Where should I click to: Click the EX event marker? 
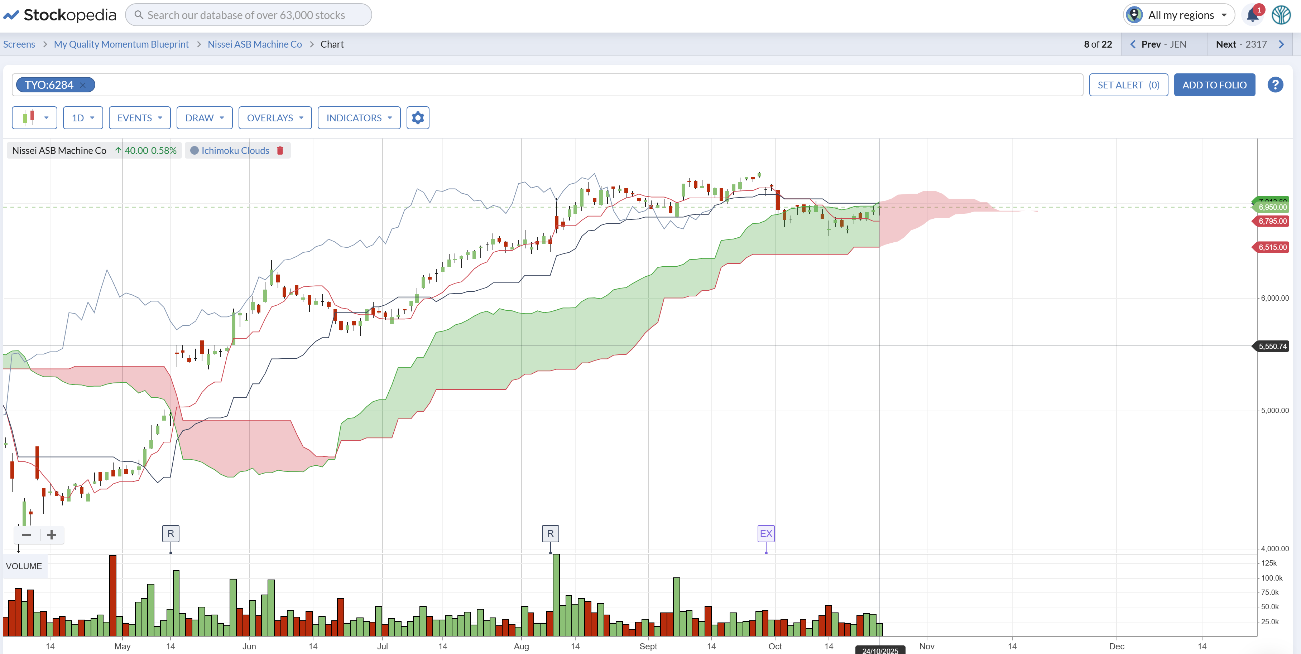(x=765, y=533)
